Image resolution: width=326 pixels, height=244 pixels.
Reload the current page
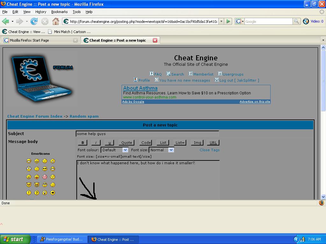pos(34,21)
